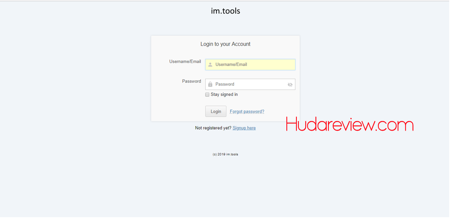Enable the Stay signed in checkbox
The image size is (450, 218).
(x=207, y=95)
